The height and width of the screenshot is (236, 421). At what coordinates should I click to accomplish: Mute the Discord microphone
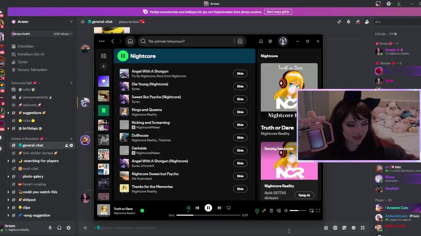50,228
